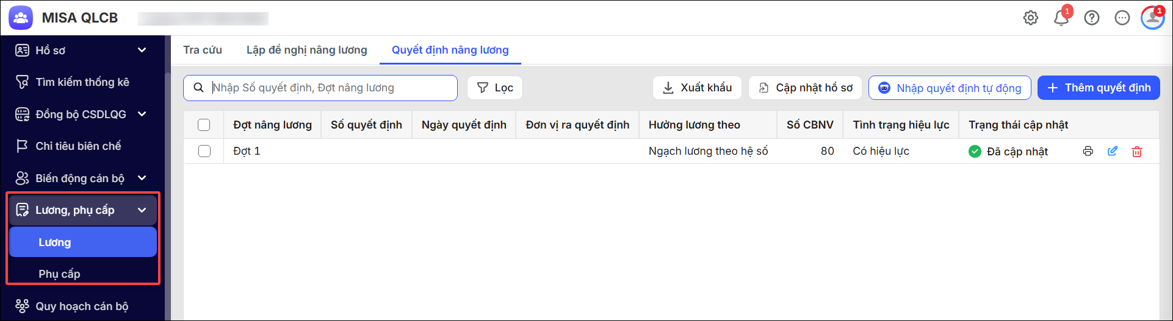Switch to Lập đề nghị nâng lương tab

[307, 50]
